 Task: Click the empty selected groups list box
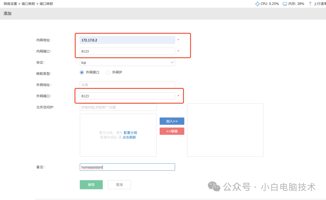tap(225, 130)
